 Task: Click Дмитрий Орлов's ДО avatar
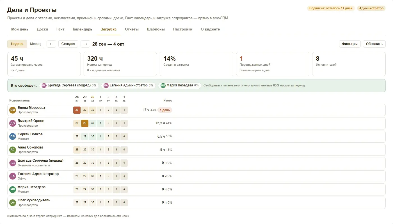coord(12,123)
